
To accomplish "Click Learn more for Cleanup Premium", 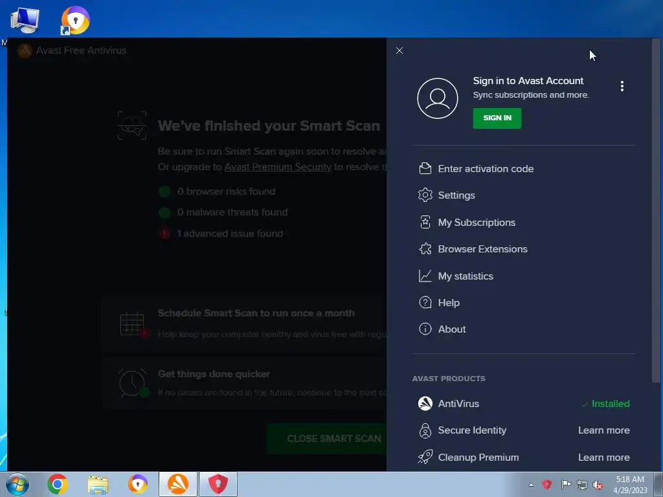I will (x=604, y=458).
